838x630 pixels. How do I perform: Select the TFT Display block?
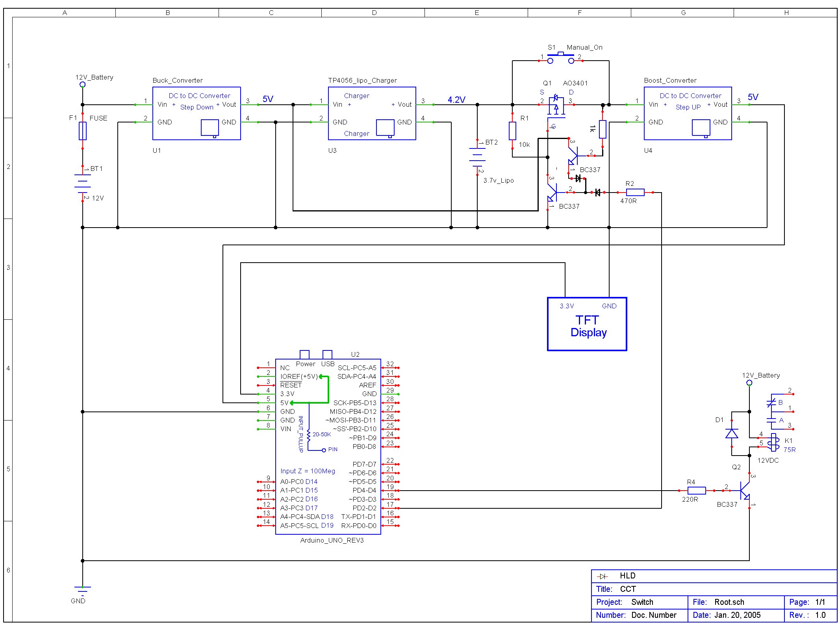pyautogui.click(x=587, y=324)
